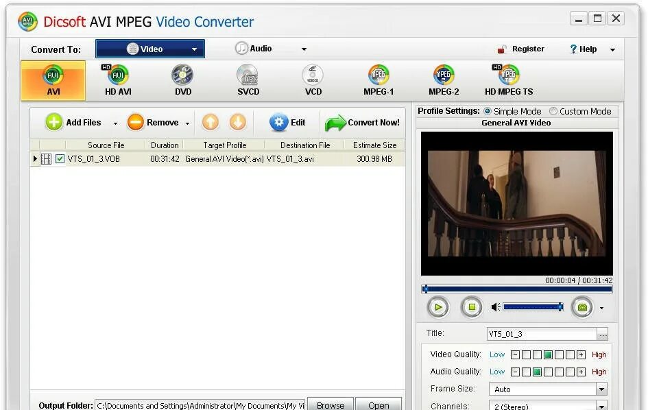Click the Register lock icon
648x410 pixels.
click(502, 49)
